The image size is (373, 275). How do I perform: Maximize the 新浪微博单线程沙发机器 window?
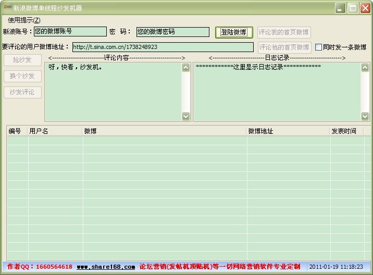[353, 8]
